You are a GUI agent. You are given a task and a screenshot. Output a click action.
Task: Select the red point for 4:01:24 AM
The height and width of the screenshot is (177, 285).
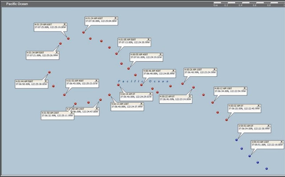click(83, 32)
